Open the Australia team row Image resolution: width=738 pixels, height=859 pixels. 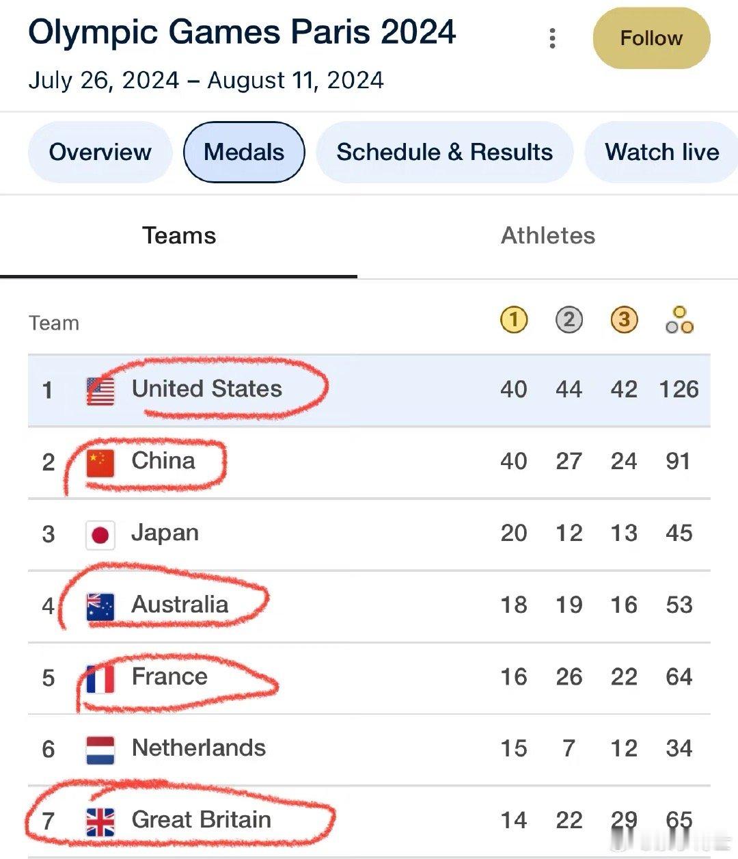[369, 606]
